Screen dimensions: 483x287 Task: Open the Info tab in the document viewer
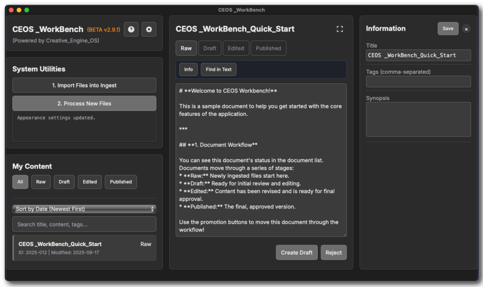point(188,69)
